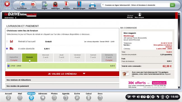Open the Mail app icon
The image size is (182, 102).
(x=20, y=98)
